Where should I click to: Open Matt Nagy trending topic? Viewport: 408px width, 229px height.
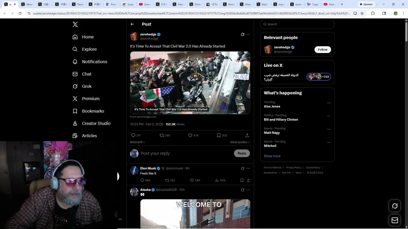coord(272,133)
